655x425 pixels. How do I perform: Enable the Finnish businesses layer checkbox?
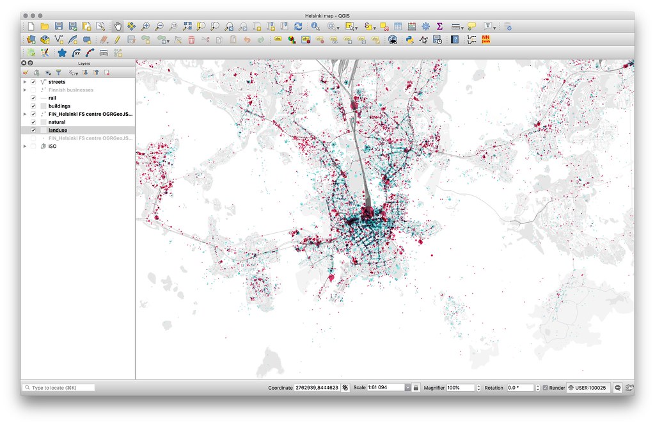pos(33,90)
